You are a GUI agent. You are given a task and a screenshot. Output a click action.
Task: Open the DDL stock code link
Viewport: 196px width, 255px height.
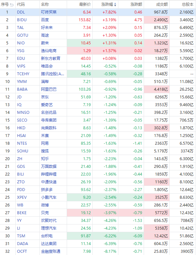click(x=21, y=12)
